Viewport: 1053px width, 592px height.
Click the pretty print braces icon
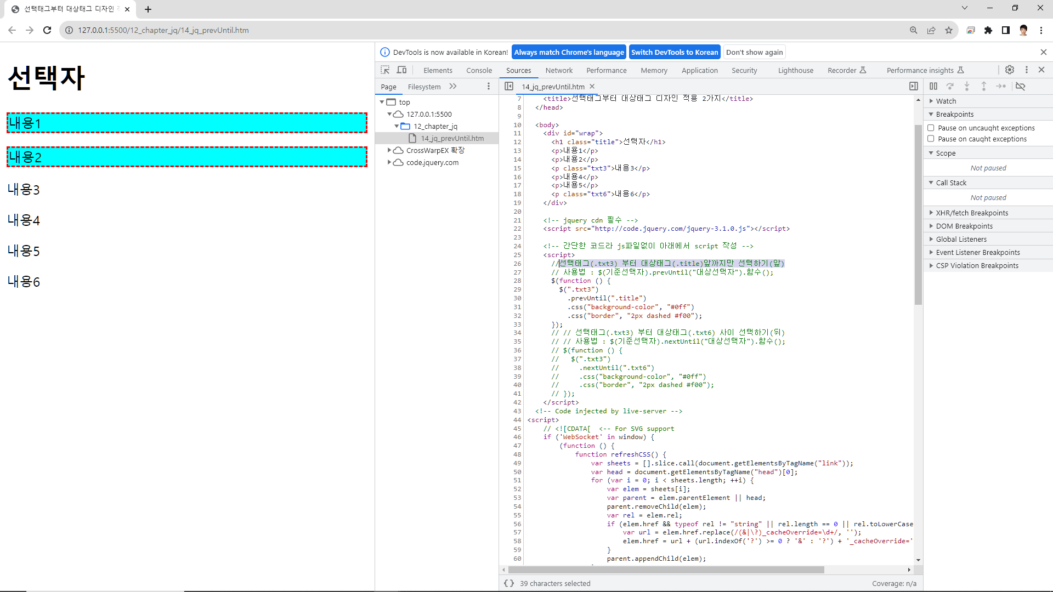click(x=509, y=583)
